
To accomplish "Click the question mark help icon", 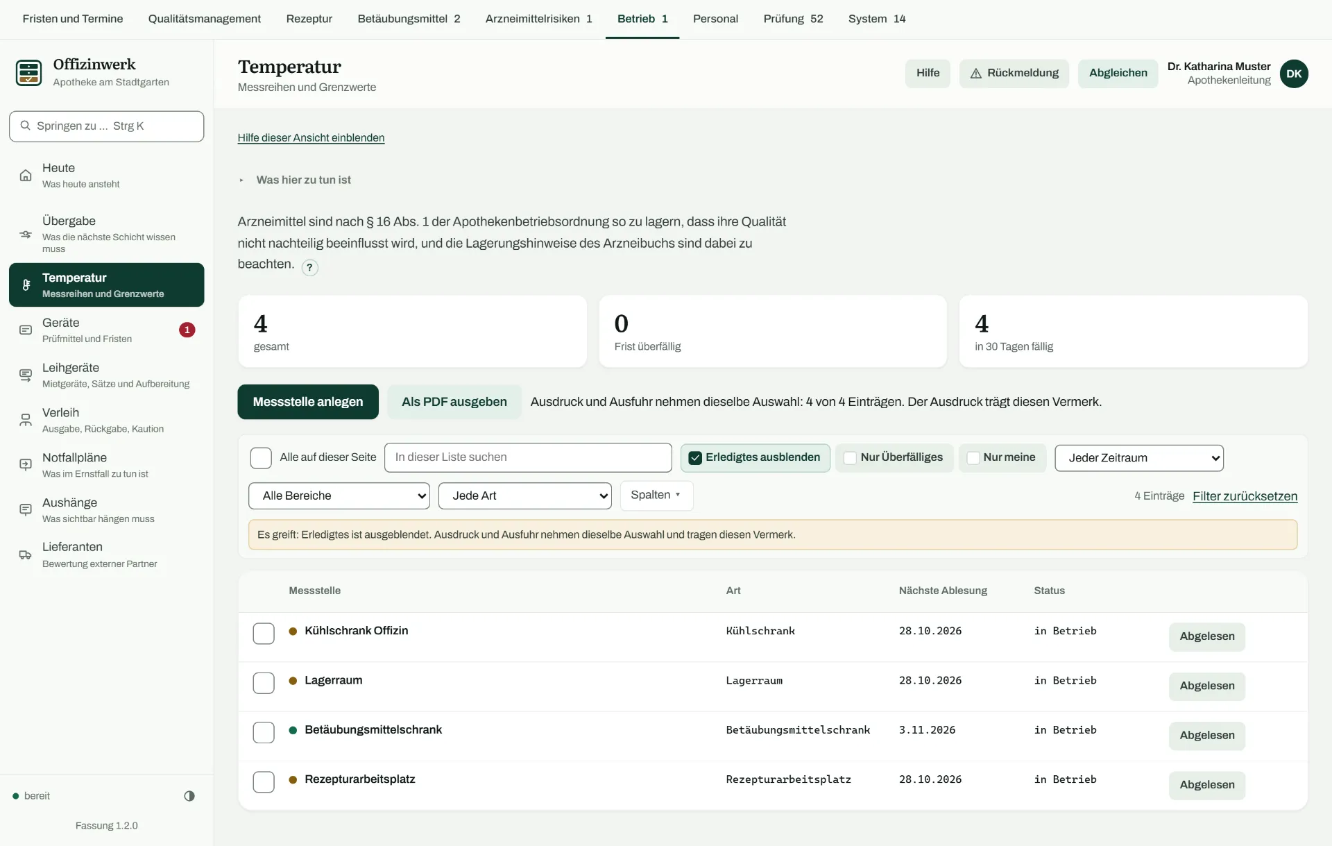I will [x=310, y=267].
